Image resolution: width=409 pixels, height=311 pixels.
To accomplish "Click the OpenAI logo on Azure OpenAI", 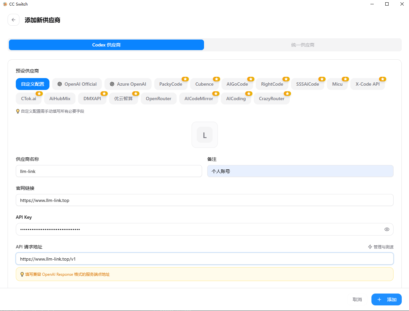I will coord(112,84).
